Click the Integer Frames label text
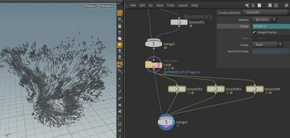This screenshot has height=138, width=290. point(267,32)
